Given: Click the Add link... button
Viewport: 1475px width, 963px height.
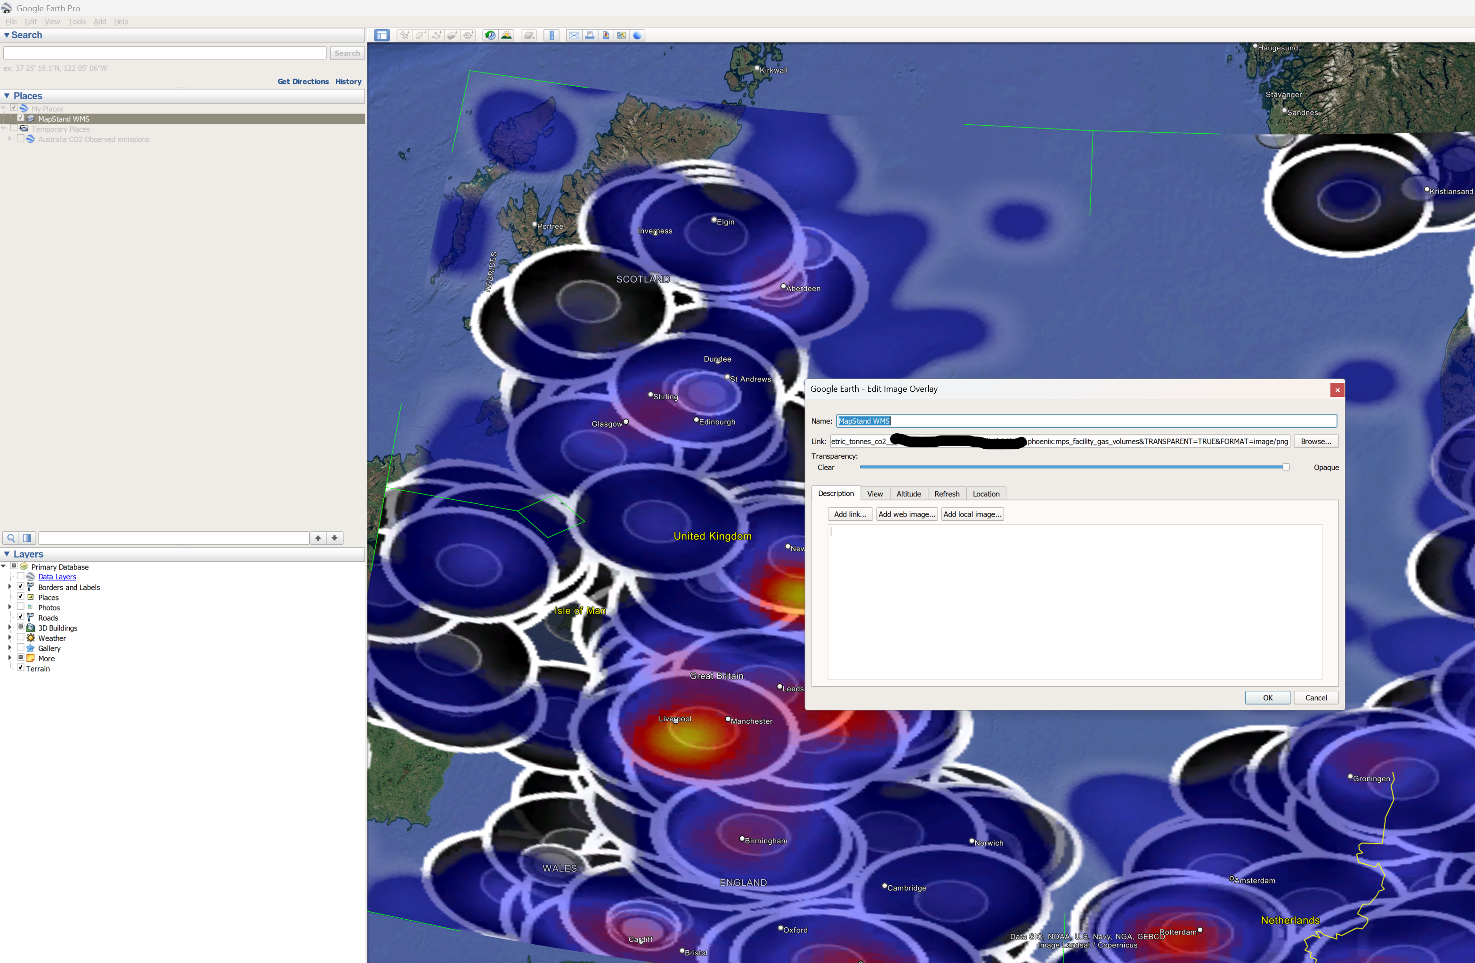Looking at the screenshot, I should [x=851, y=514].
